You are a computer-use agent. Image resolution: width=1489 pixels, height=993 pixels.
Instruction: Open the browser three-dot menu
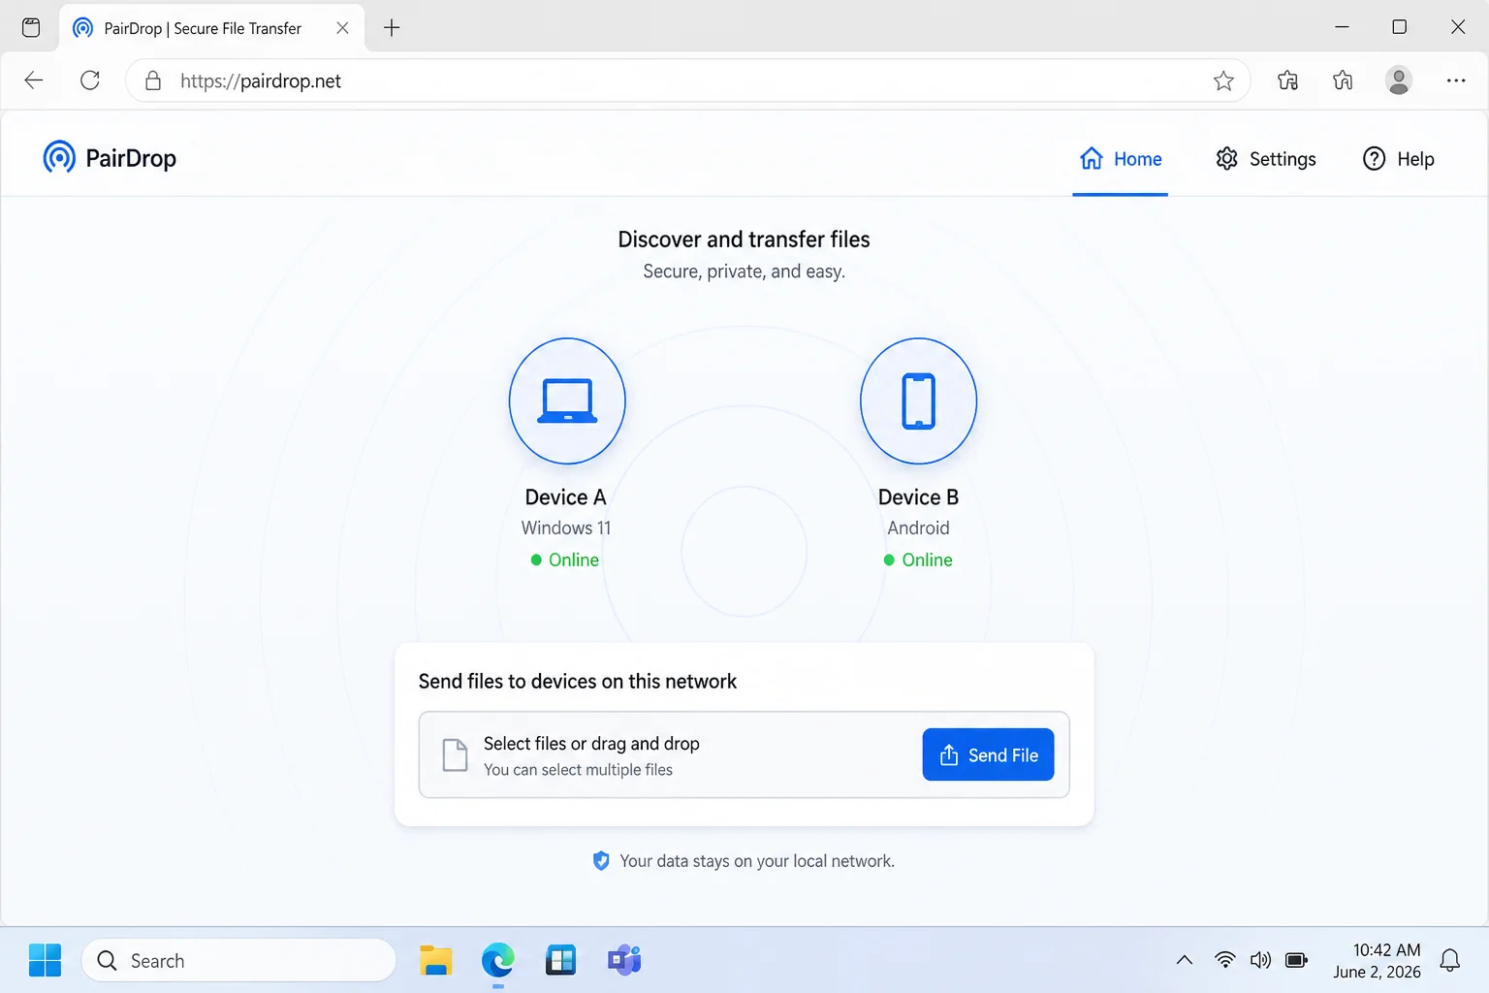pyautogui.click(x=1456, y=80)
